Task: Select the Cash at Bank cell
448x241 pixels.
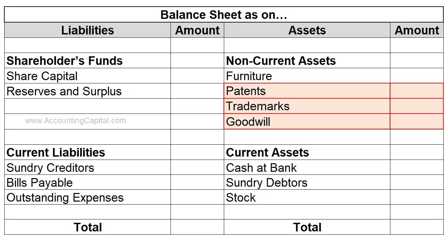Action: tap(307, 168)
